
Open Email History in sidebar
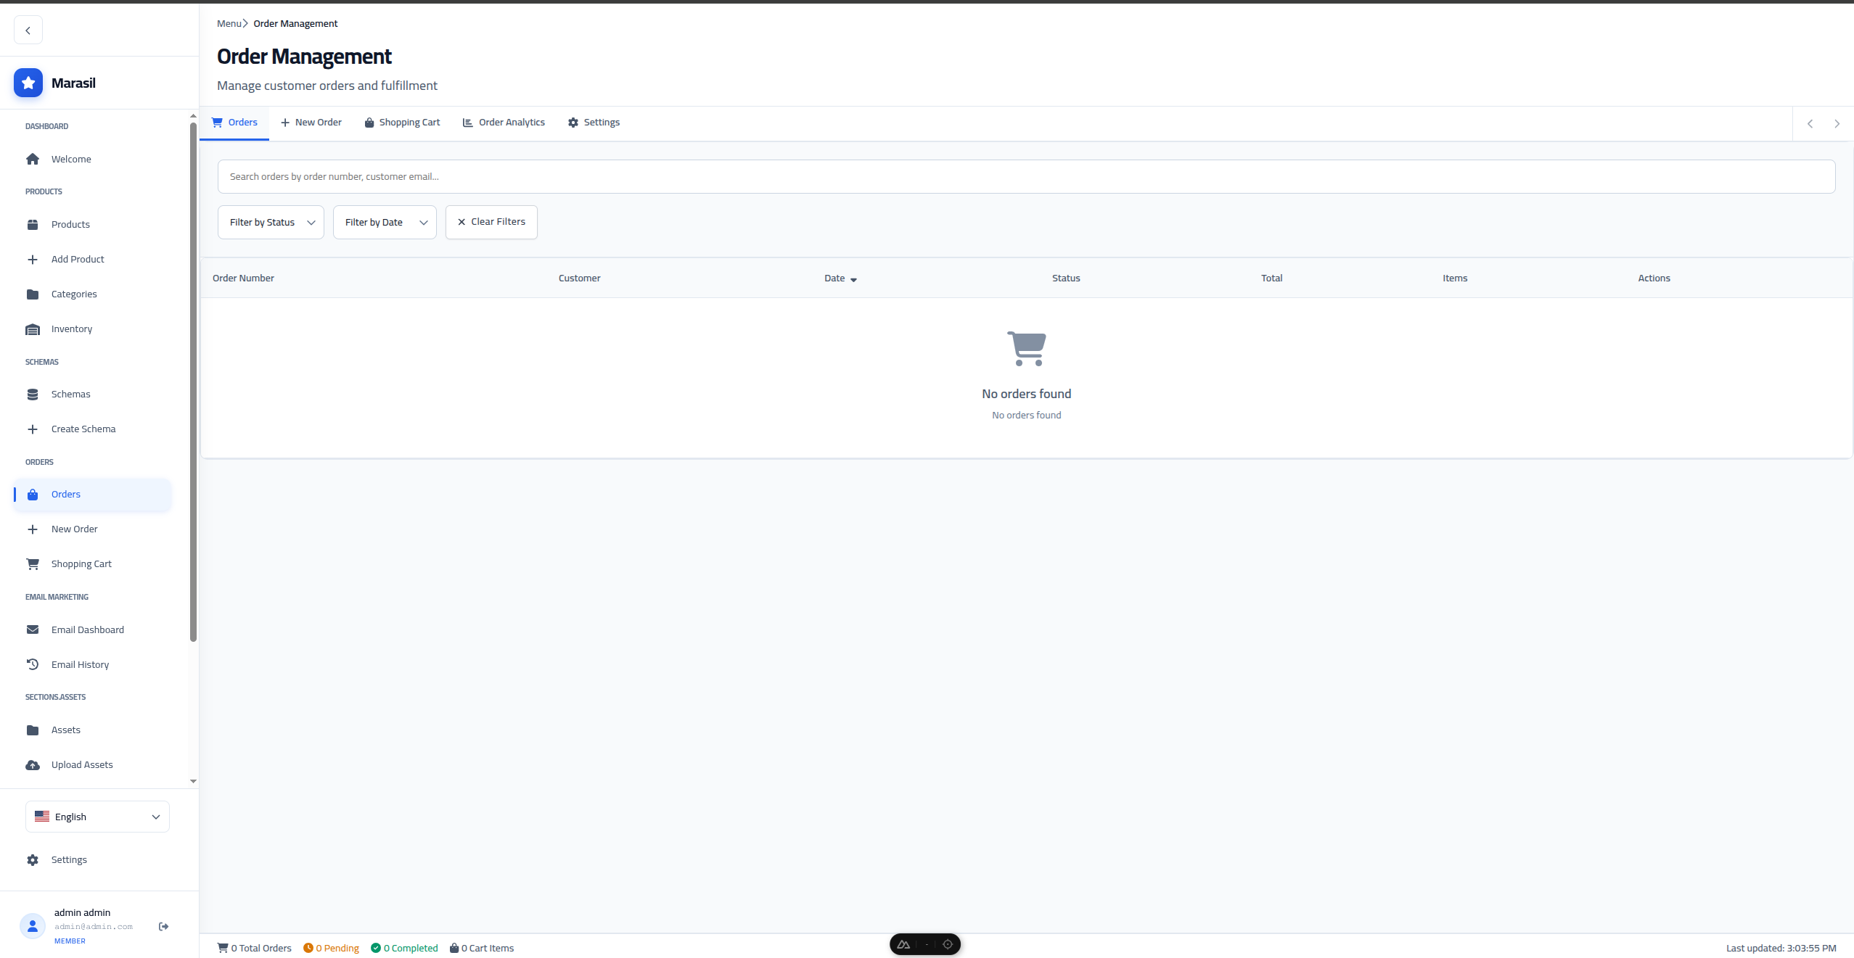[80, 664]
